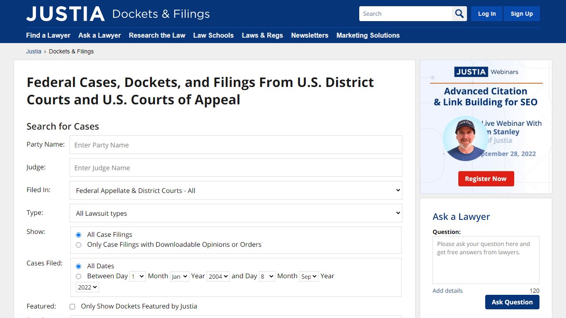
Task: Open the Dockets & Filings header link
Action: pyautogui.click(x=161, y=14)
